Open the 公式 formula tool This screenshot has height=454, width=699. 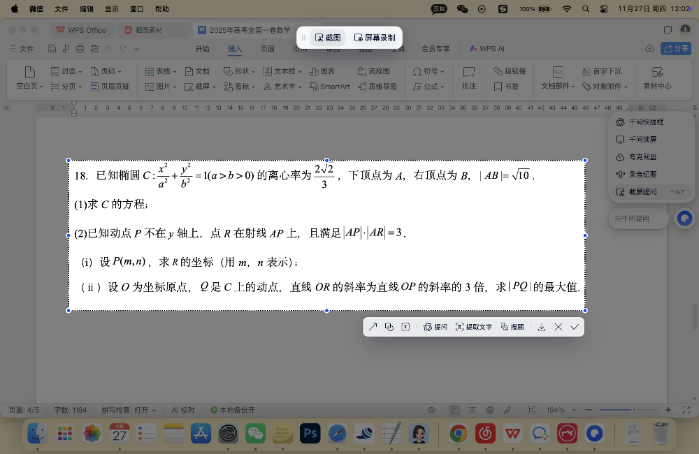coord(428,87)
